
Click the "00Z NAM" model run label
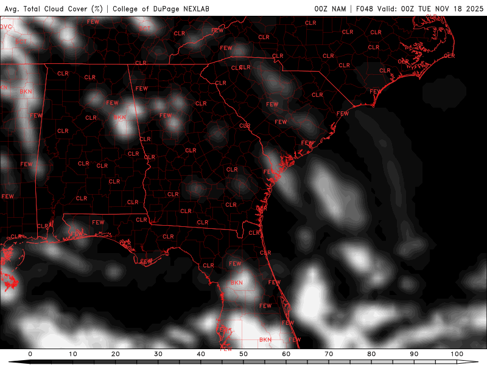[330, 9]
